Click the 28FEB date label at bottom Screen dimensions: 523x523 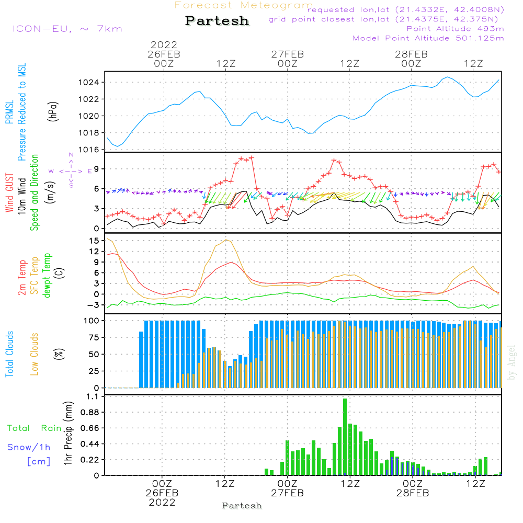412,493
